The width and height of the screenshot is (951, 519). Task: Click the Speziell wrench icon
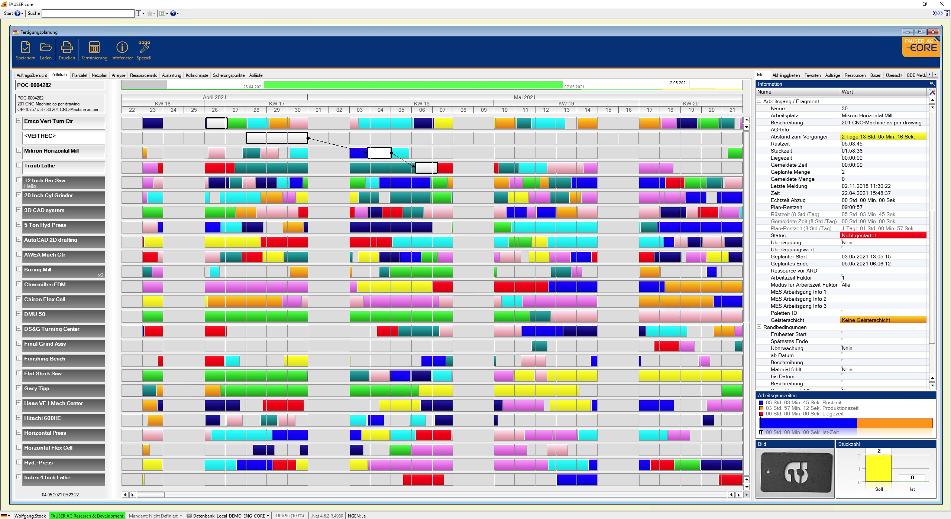(144, 48)
